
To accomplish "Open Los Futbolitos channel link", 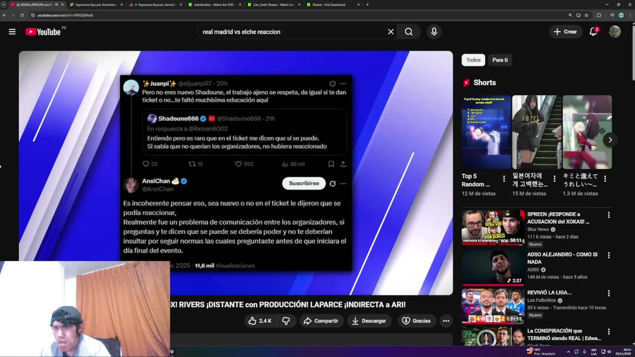I will (x=542, y=300).
